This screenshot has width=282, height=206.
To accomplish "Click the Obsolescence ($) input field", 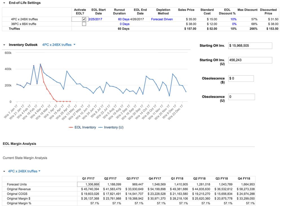I will pyautogui.click(x=241, y=78).
